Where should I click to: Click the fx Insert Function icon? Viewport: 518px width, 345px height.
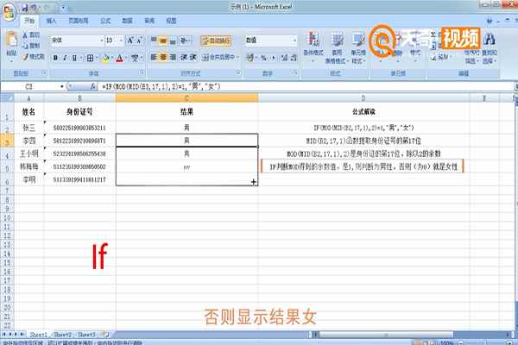coord(93,86)
